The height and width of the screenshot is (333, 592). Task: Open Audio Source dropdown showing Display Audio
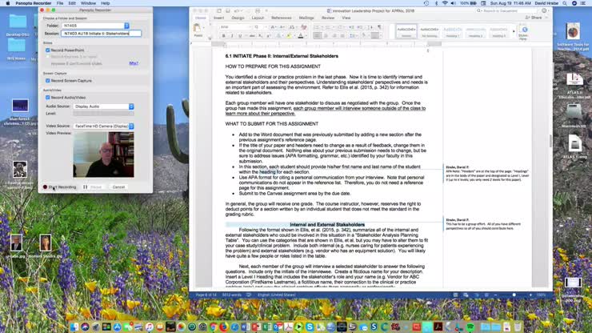pos(103,106)
